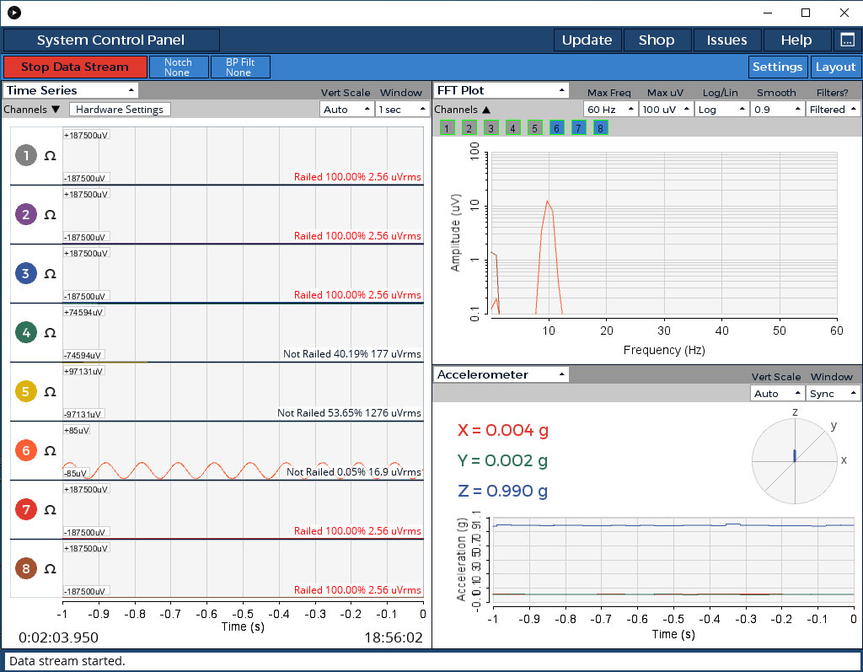Click channel 5 impedance ohm symbol
Screen dimensions: 863x672
[50, 392]
